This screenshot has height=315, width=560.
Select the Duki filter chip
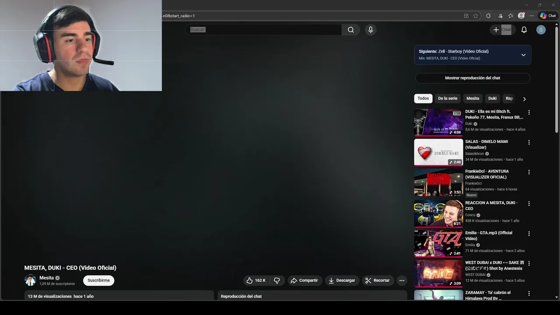(x=492, y=98)
